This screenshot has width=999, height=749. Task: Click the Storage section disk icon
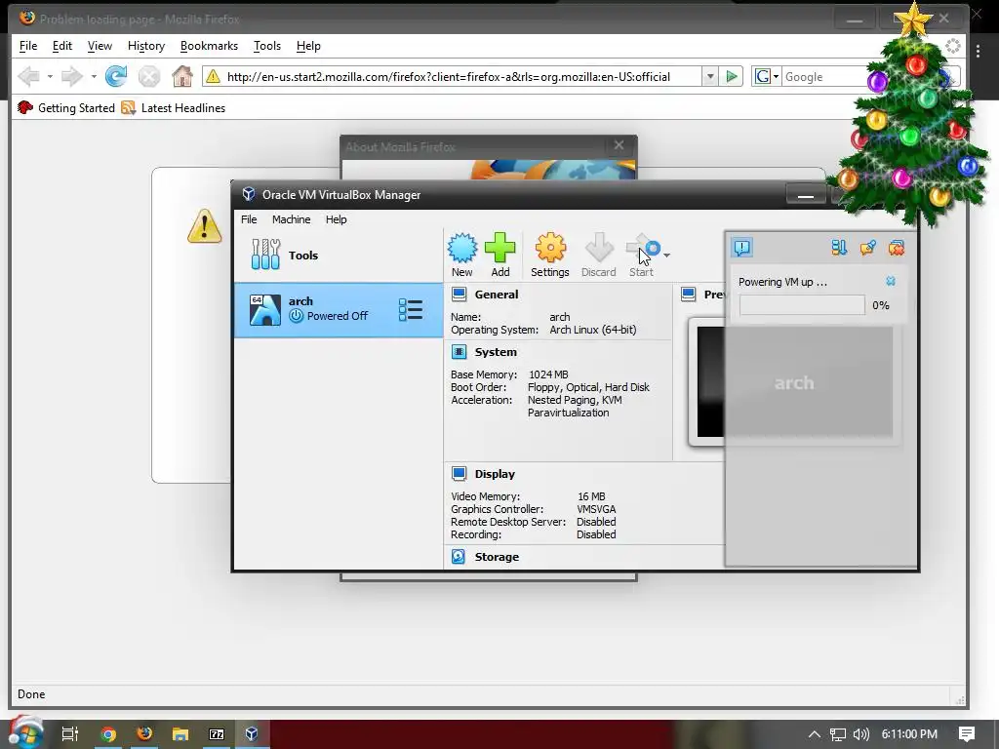point(459,557)
